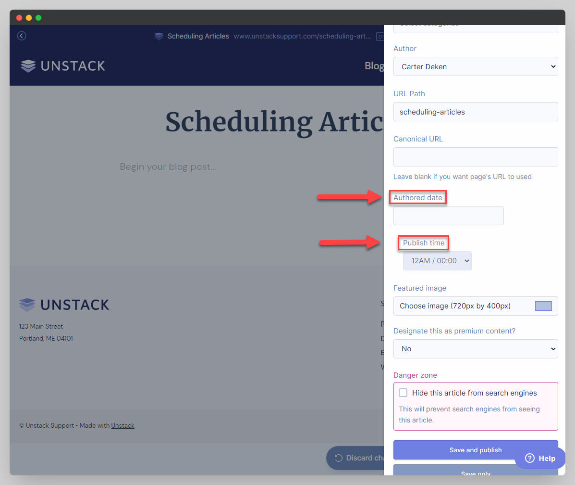
Task: Click the back arrow icon in the top bar
Action: point(21,36)
